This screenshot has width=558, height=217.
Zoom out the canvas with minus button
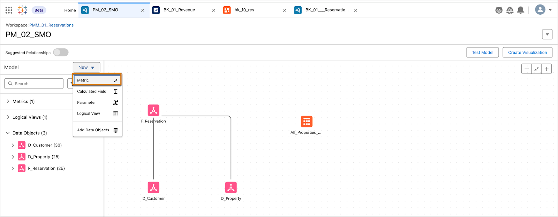(527, 69)
